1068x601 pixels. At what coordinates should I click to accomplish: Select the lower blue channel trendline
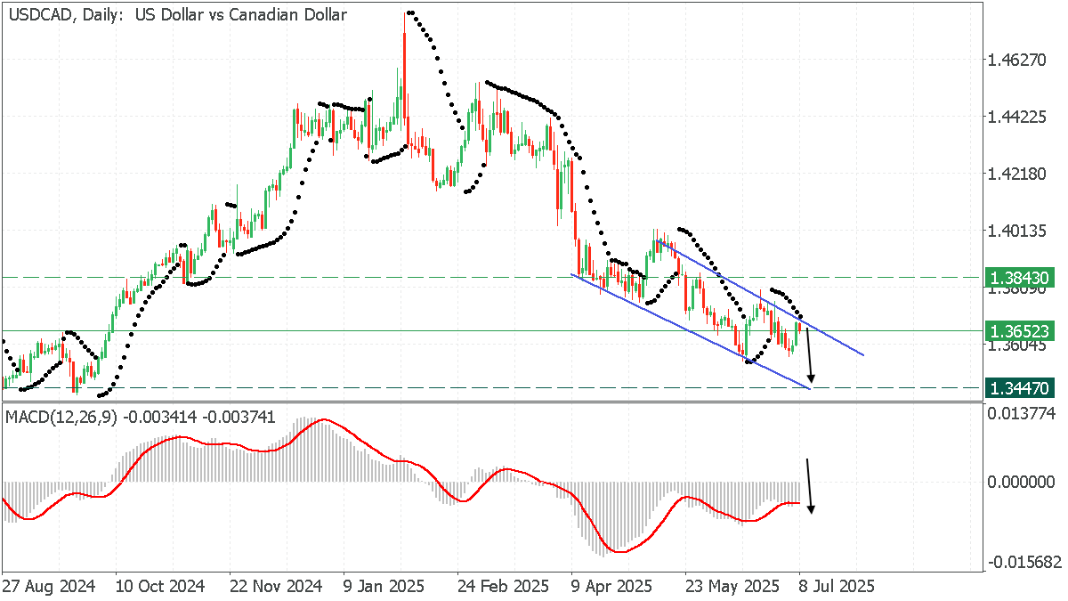tap(691, 330)
